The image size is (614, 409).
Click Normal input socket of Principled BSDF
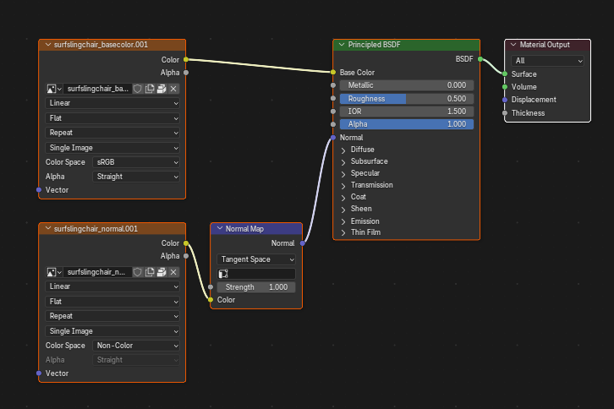[x=333, y=138]
